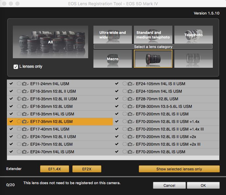Click camera icon beside EF70-200mm f/2.8L IS USM
The height and width of the screenshot is (195, 226).
click(131, 152)
